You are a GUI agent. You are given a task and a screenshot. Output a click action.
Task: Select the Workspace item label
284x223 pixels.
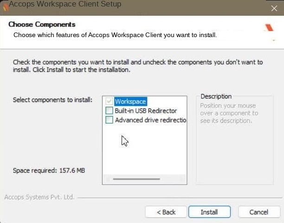[x=130, y=102]
